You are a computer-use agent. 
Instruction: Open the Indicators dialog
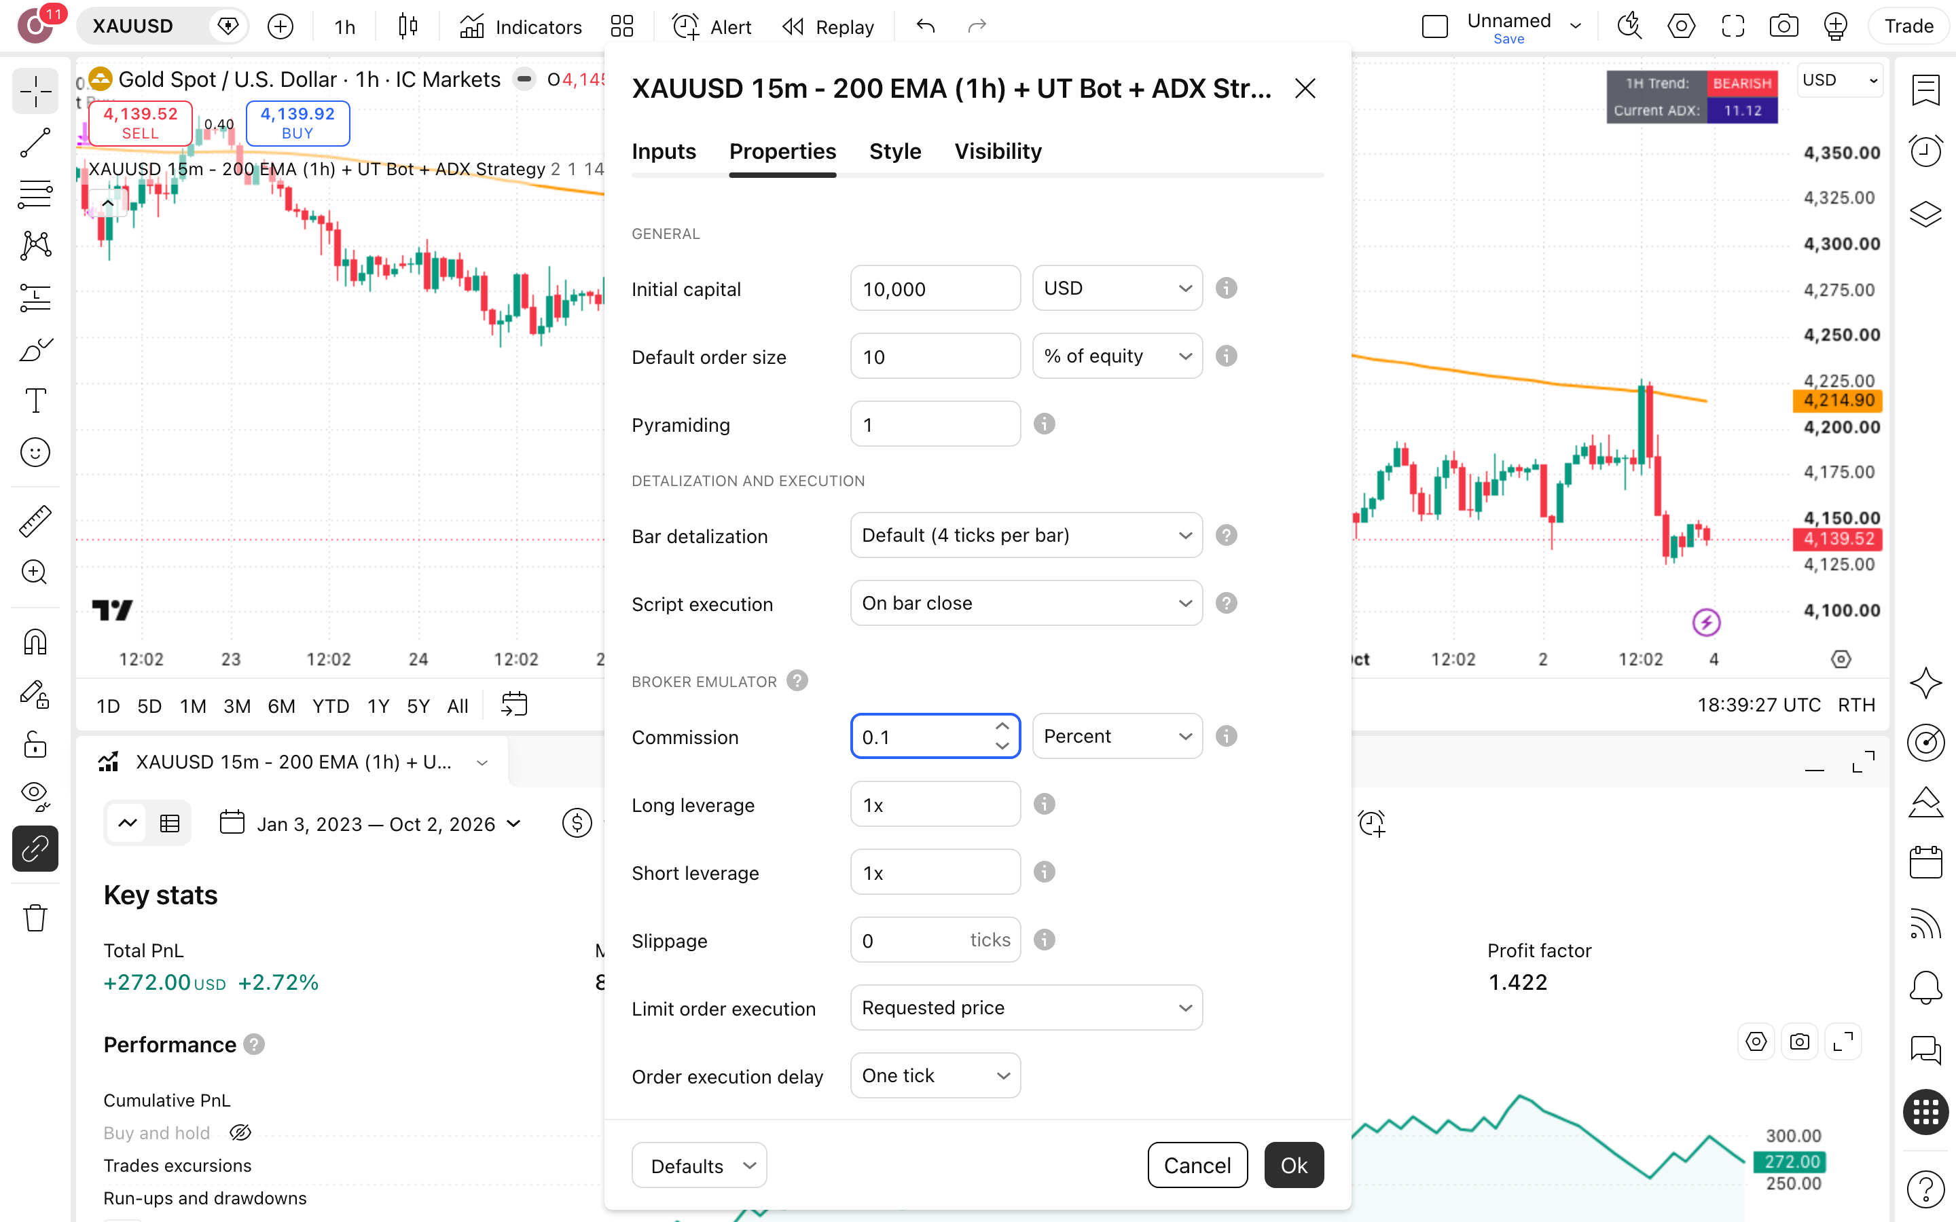coord(520,26)
